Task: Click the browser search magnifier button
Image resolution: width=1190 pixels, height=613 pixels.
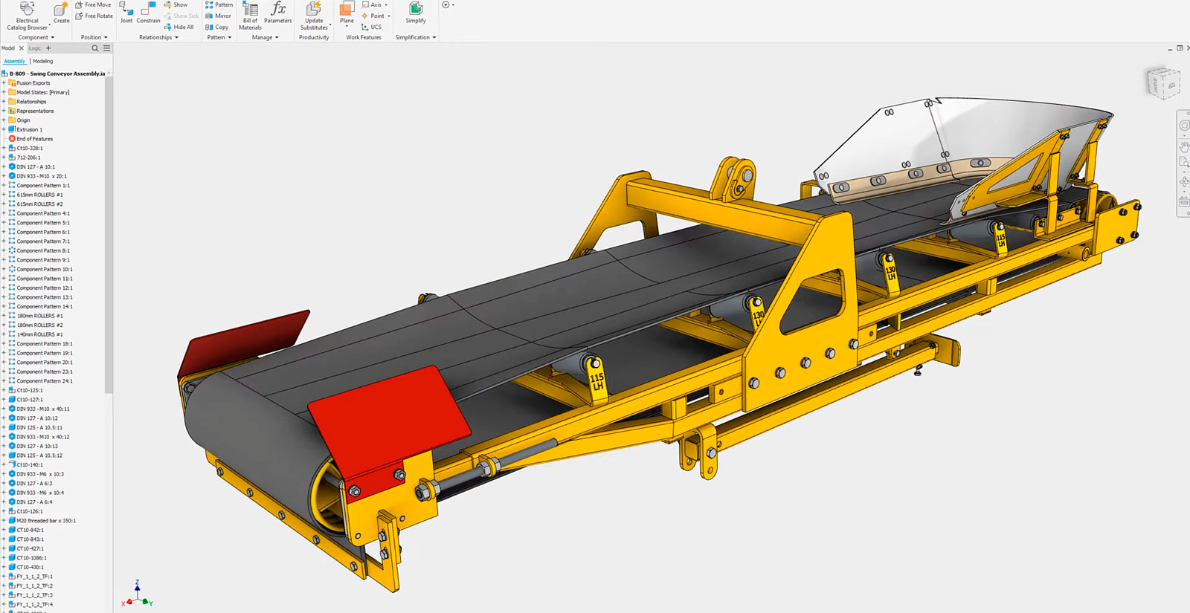Action: (x=95, y=48)
